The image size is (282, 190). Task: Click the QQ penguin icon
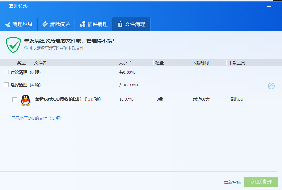[26, 100]
